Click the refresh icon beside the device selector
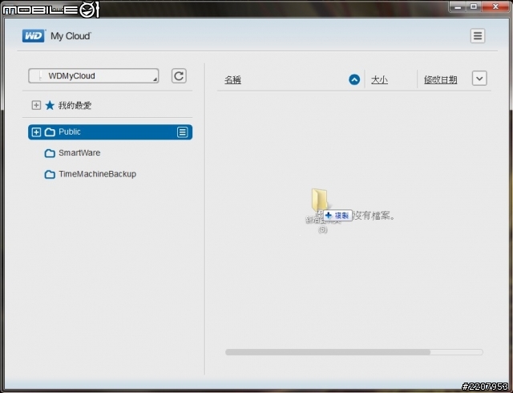The image size is (513, 393). tap(179, 76)
